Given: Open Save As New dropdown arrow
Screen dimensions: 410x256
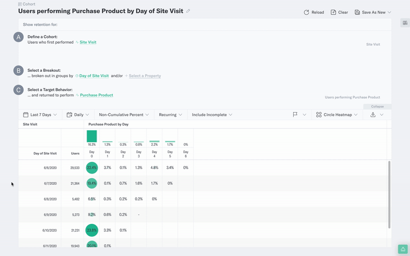Looking at the screenshot, I should click(389, 12).
